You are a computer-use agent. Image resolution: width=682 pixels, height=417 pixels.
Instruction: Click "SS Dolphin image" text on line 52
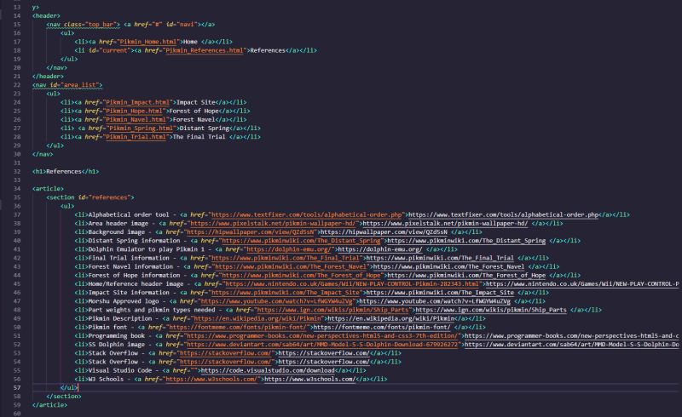click(x=117, y=346)
